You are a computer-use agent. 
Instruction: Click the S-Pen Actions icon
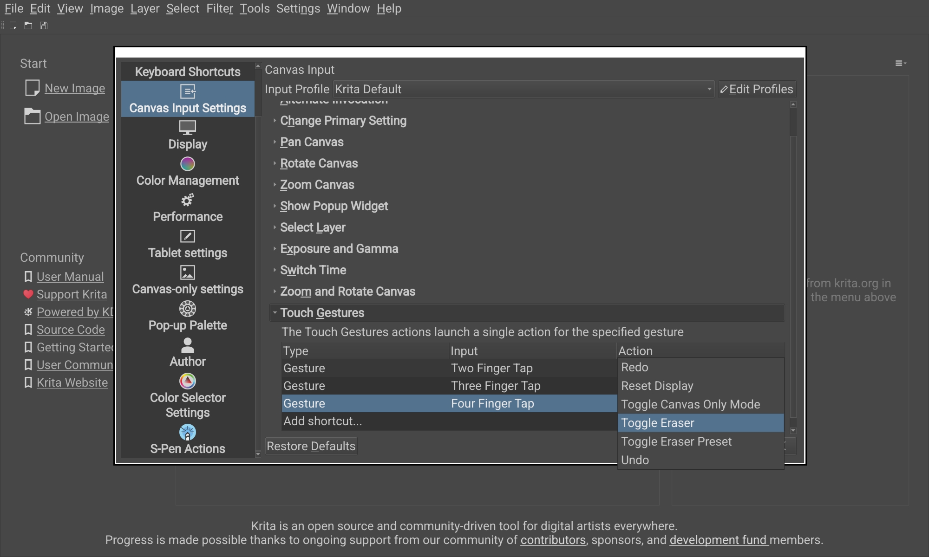tap(187, 433)
